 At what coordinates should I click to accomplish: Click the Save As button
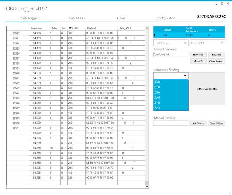tap(217, 55)
